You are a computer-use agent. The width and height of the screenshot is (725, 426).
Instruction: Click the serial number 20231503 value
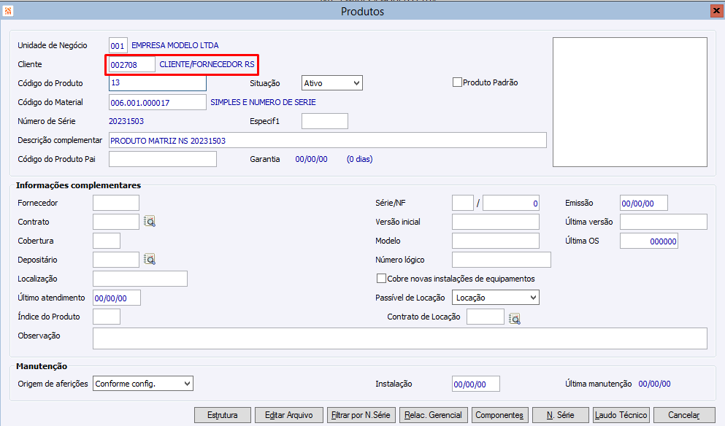pyautogui.click(x=126, y=121)
